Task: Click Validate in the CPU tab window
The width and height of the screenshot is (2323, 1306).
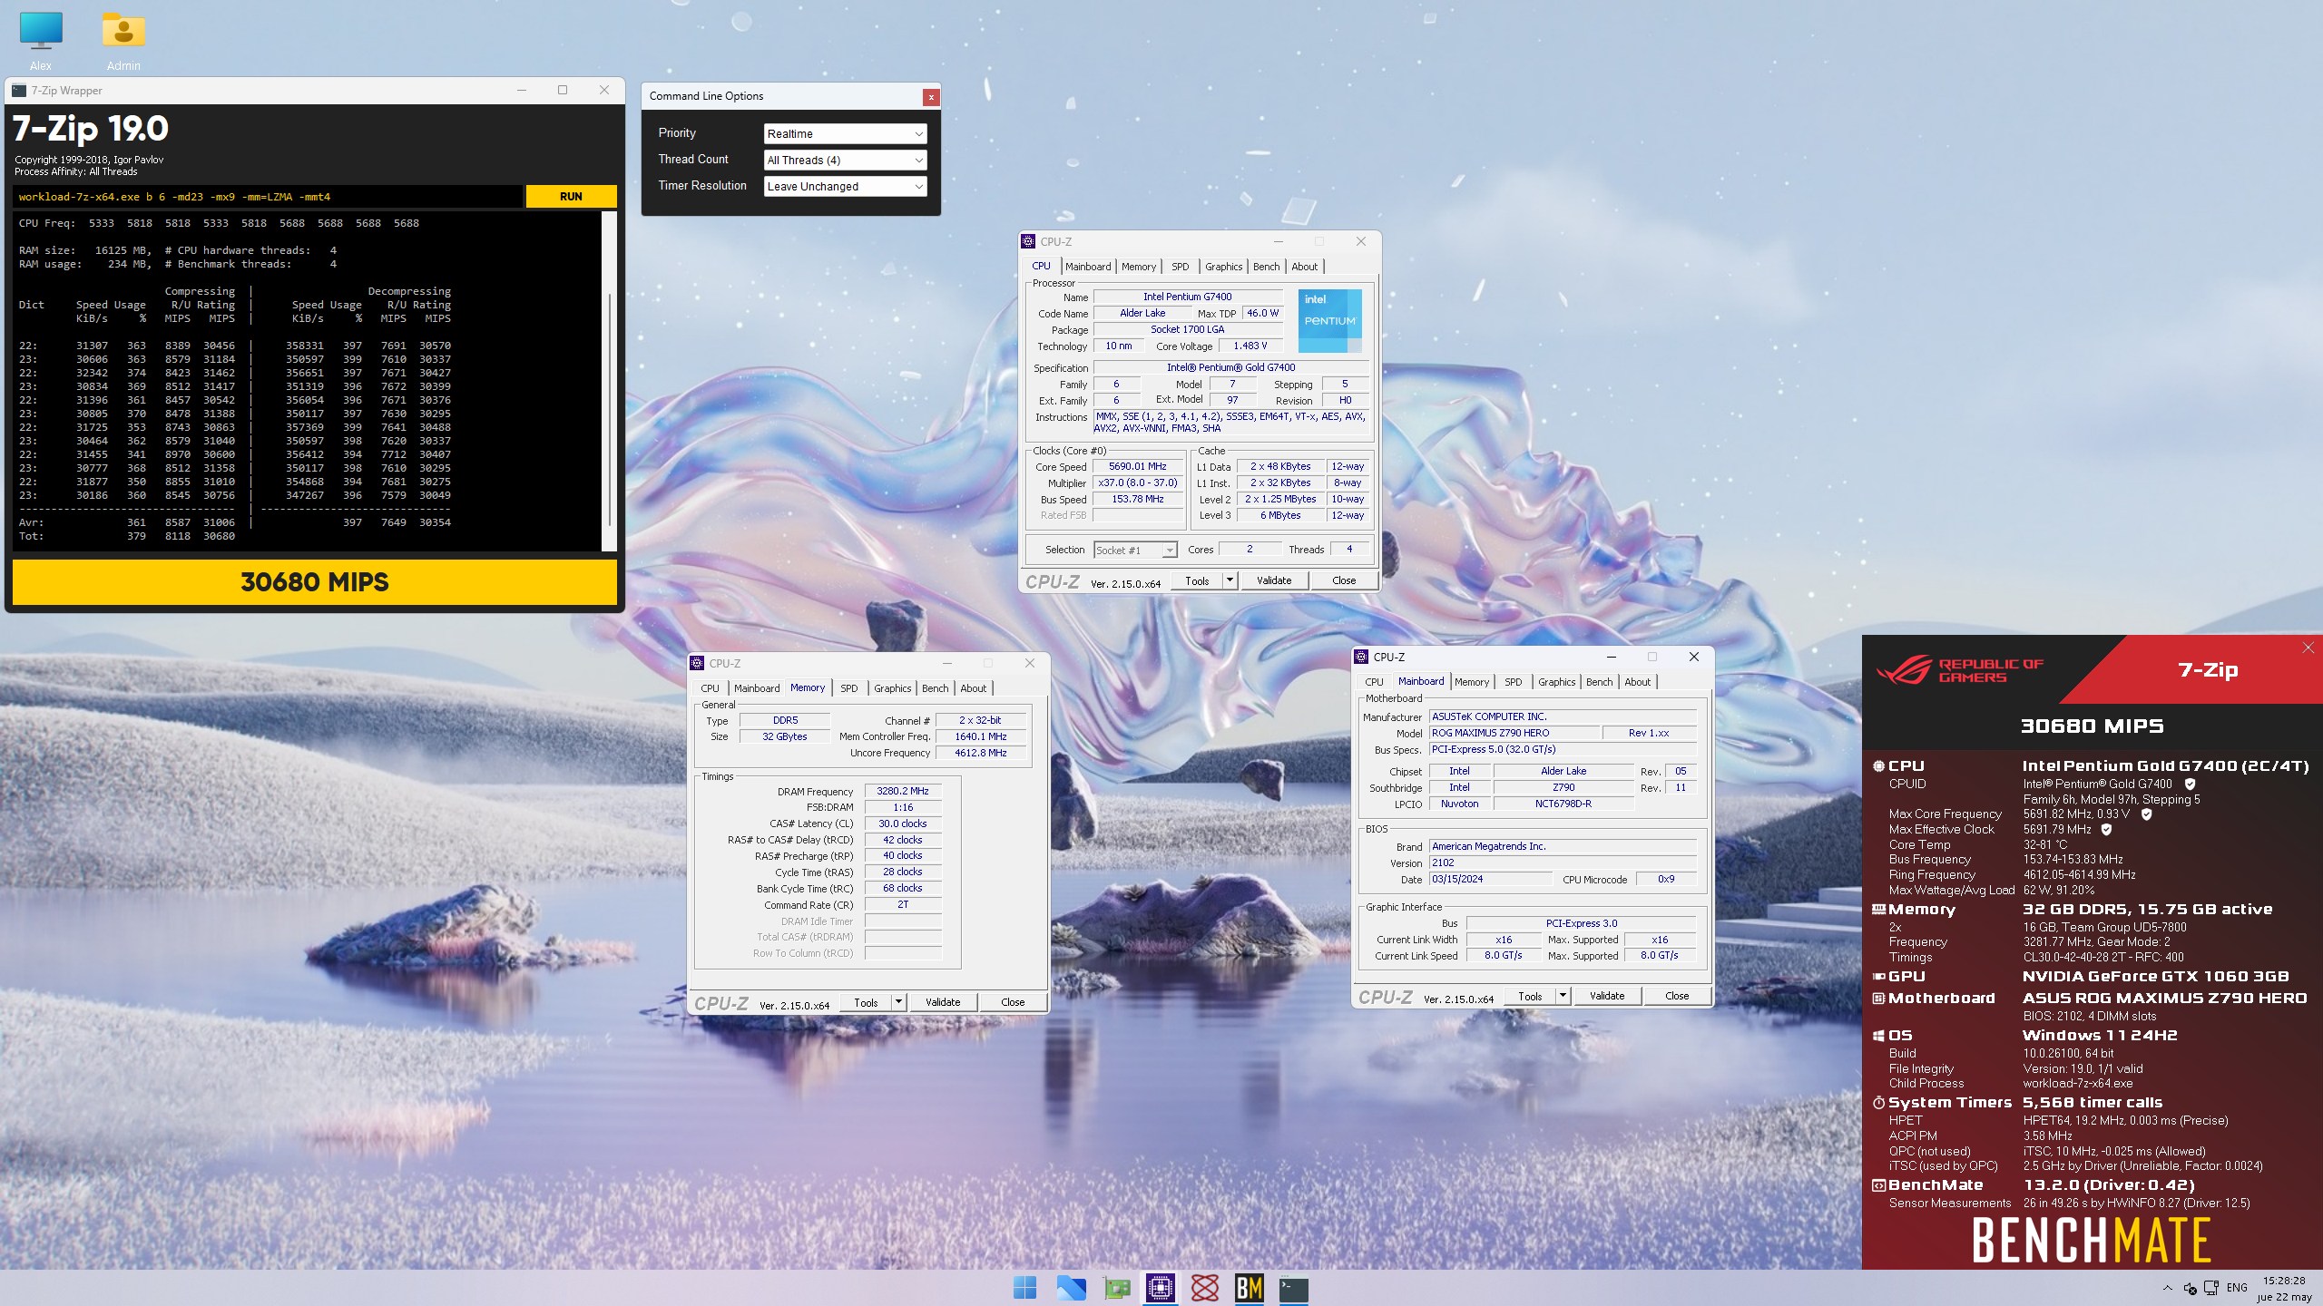Action: [1274, 580]
